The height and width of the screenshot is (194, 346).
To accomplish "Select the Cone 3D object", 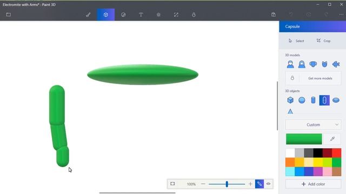I will click(290, 112).
